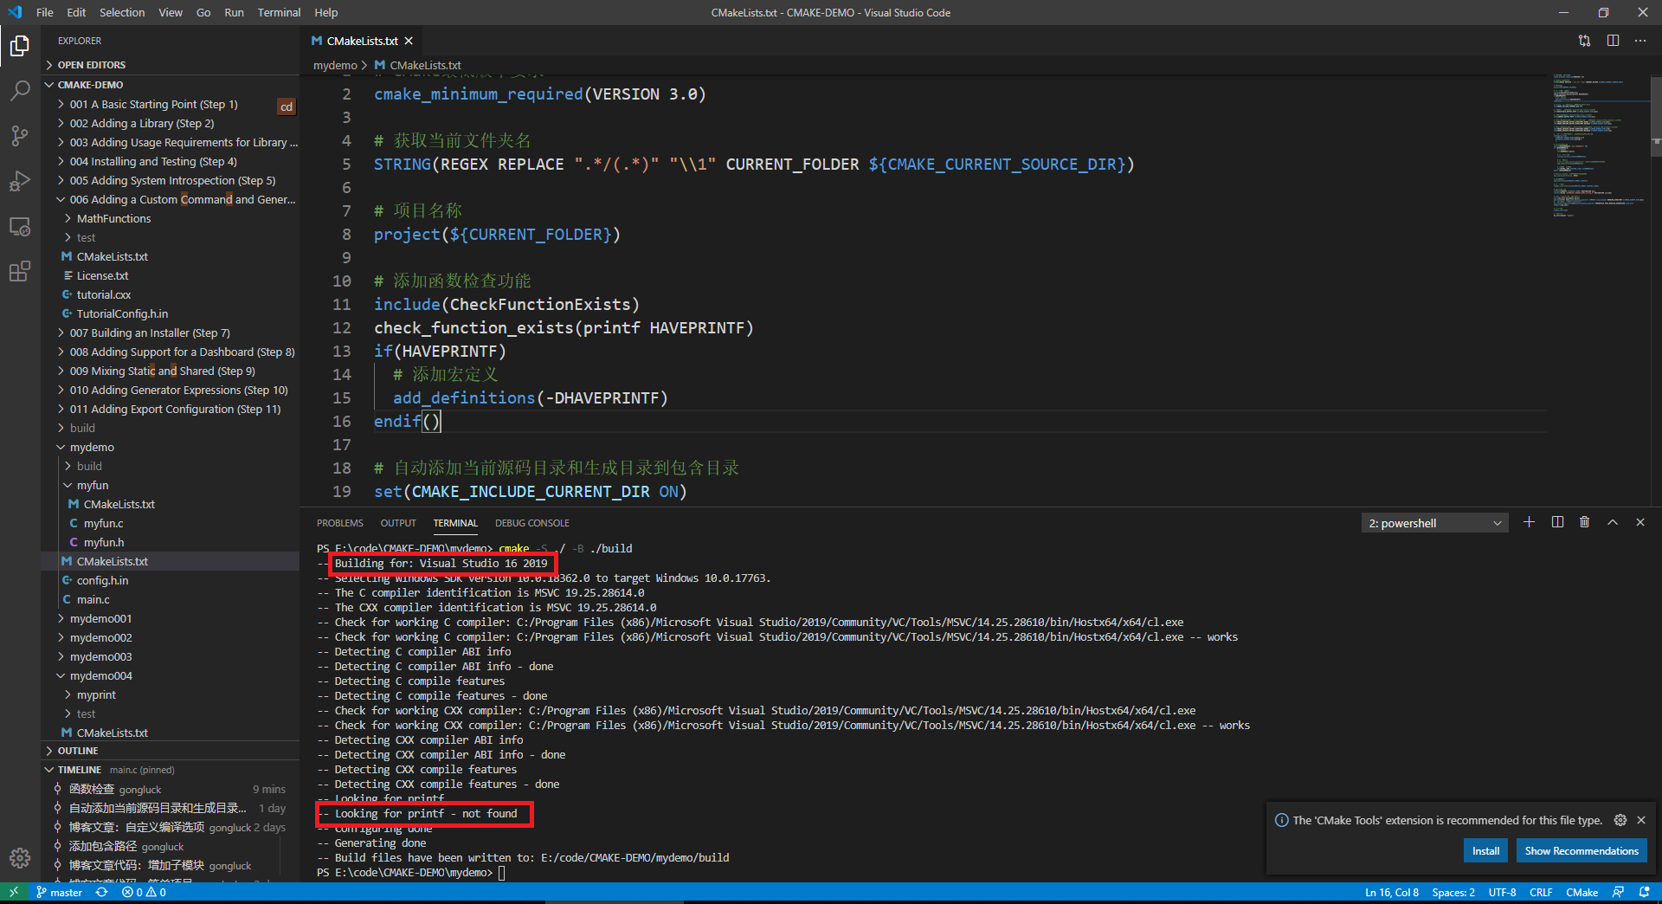Open the Manage gear menu
Image resolution: width=1662 pixels, height=904 pixels.
click(x=19, y=858)
